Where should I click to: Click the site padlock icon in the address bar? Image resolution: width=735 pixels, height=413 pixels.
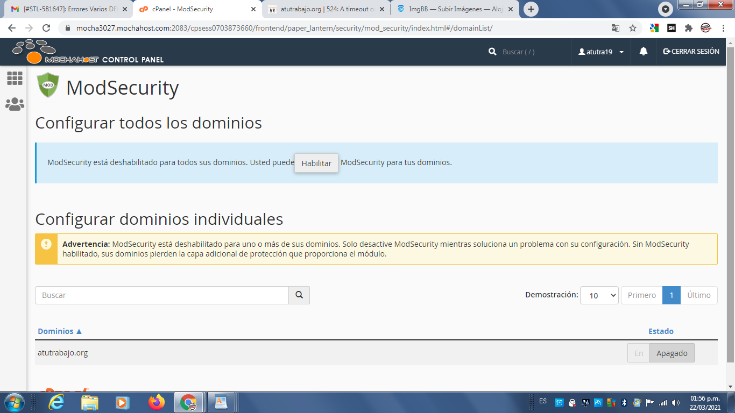(x=68, y=28)
